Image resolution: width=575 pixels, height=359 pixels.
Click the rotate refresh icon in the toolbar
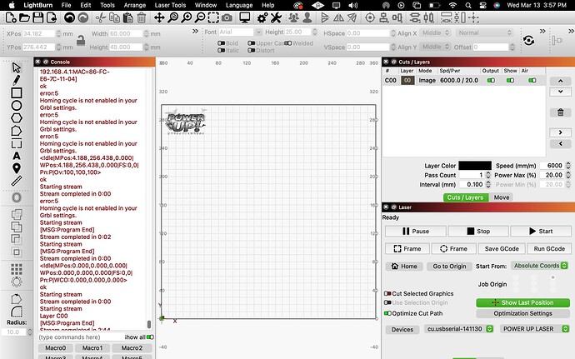[x=528, y=40]
